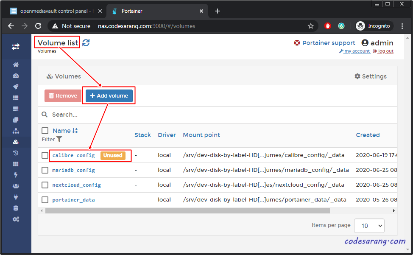Click the log out link
The height and width of the screenshot is (255, 413).
(383, 51)
